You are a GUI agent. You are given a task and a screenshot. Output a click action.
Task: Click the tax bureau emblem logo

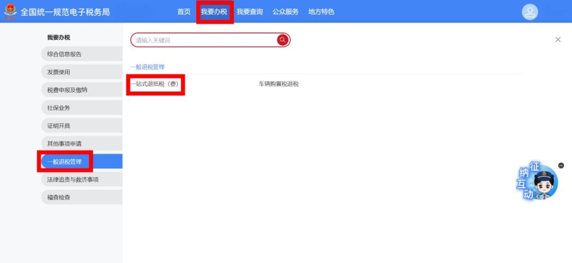(11, 11)
